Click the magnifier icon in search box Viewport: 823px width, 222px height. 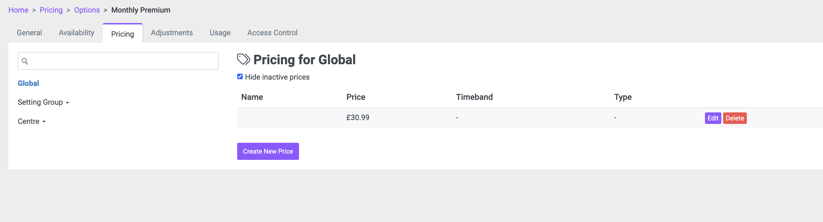pyautogui.click(x=25, y=61)
